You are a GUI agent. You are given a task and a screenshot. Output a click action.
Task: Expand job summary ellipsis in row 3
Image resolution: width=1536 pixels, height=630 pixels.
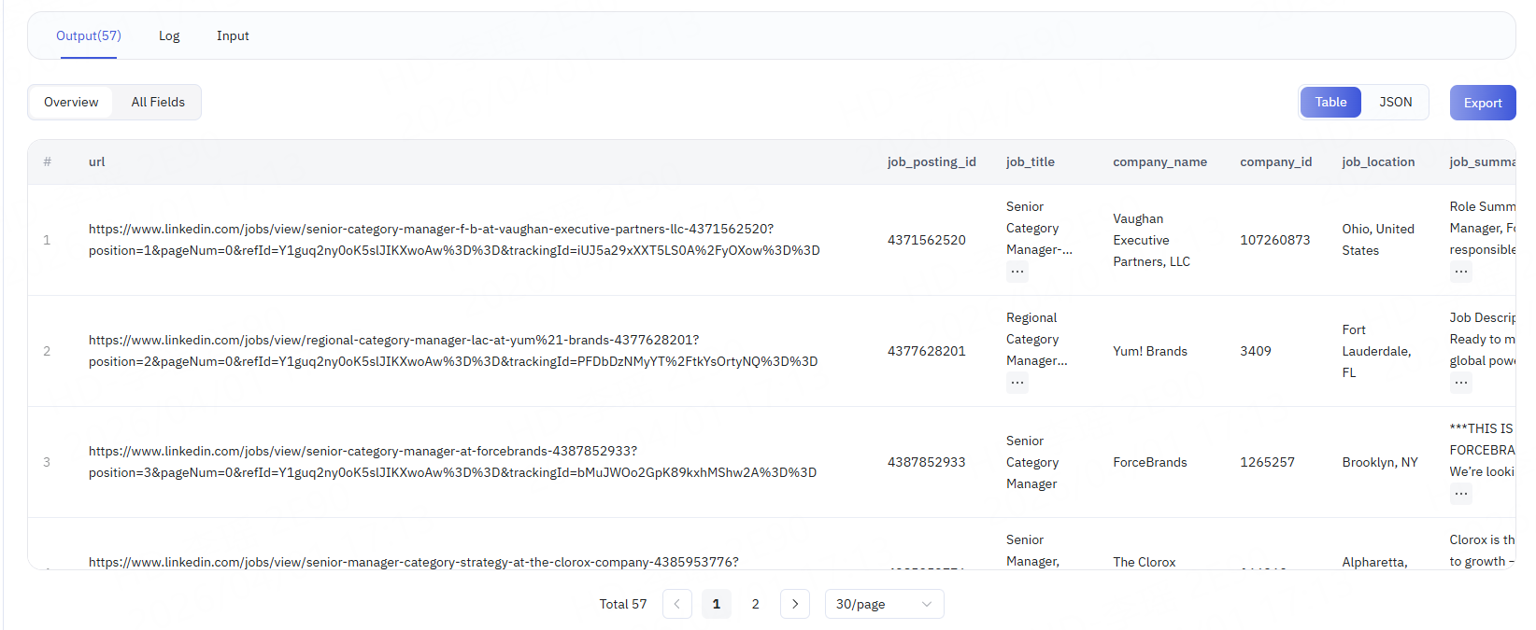pyautogui.click(x=1460, y=494)
